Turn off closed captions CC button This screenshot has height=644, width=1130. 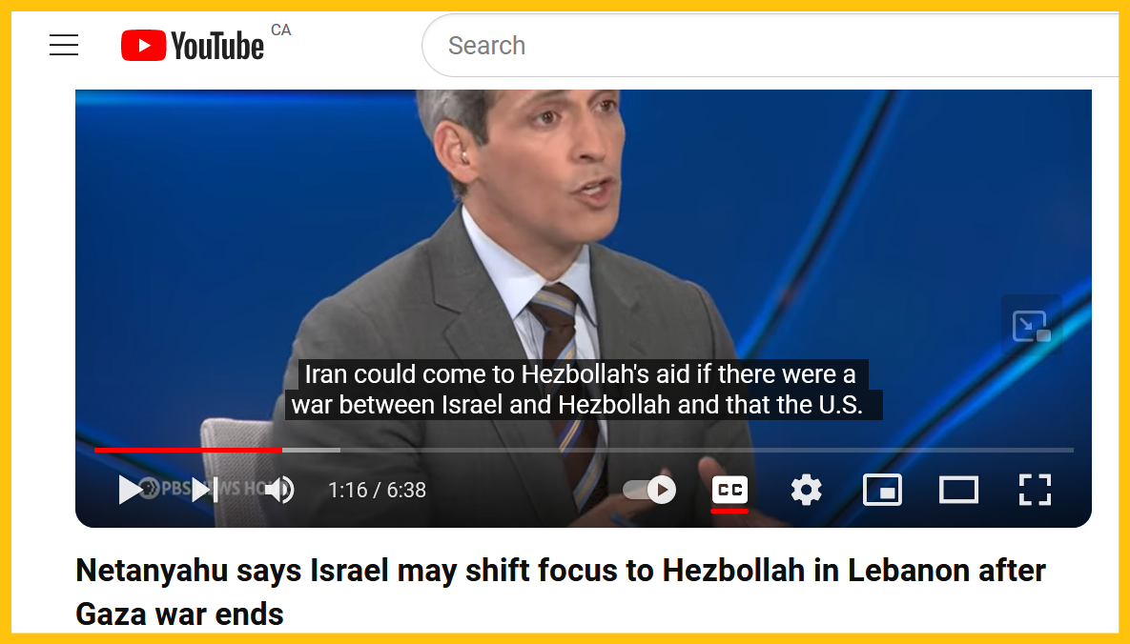pos(730,491)
